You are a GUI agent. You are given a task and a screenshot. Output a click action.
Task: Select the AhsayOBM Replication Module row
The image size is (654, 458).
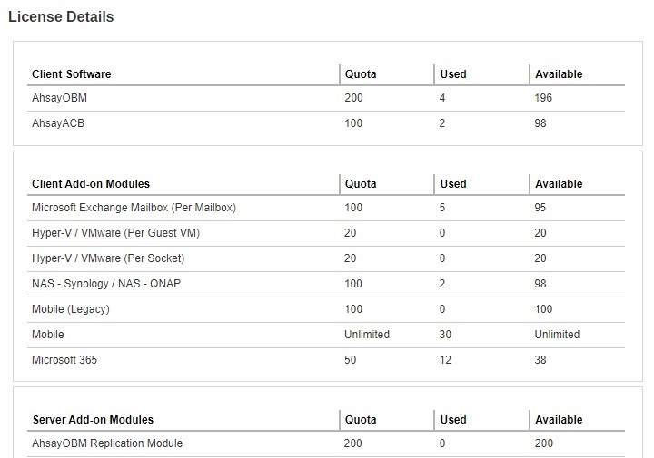click(107, 443)
